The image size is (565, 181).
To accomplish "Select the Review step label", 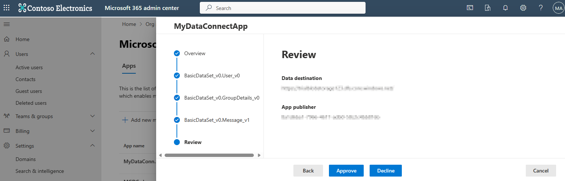I will (193, 142).
